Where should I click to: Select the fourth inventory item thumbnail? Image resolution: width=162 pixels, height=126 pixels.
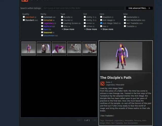click(74, 48)
